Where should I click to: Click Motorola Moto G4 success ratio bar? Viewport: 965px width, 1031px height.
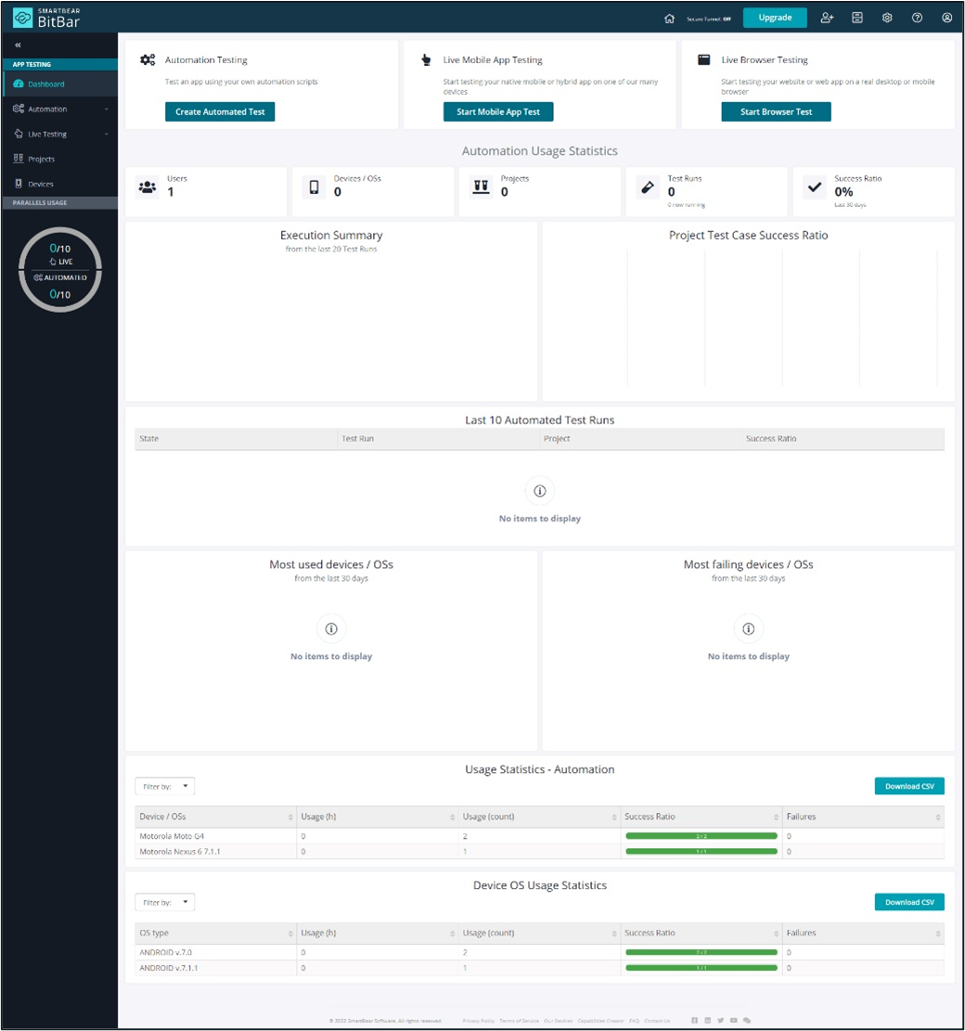[x=701, y=836]
